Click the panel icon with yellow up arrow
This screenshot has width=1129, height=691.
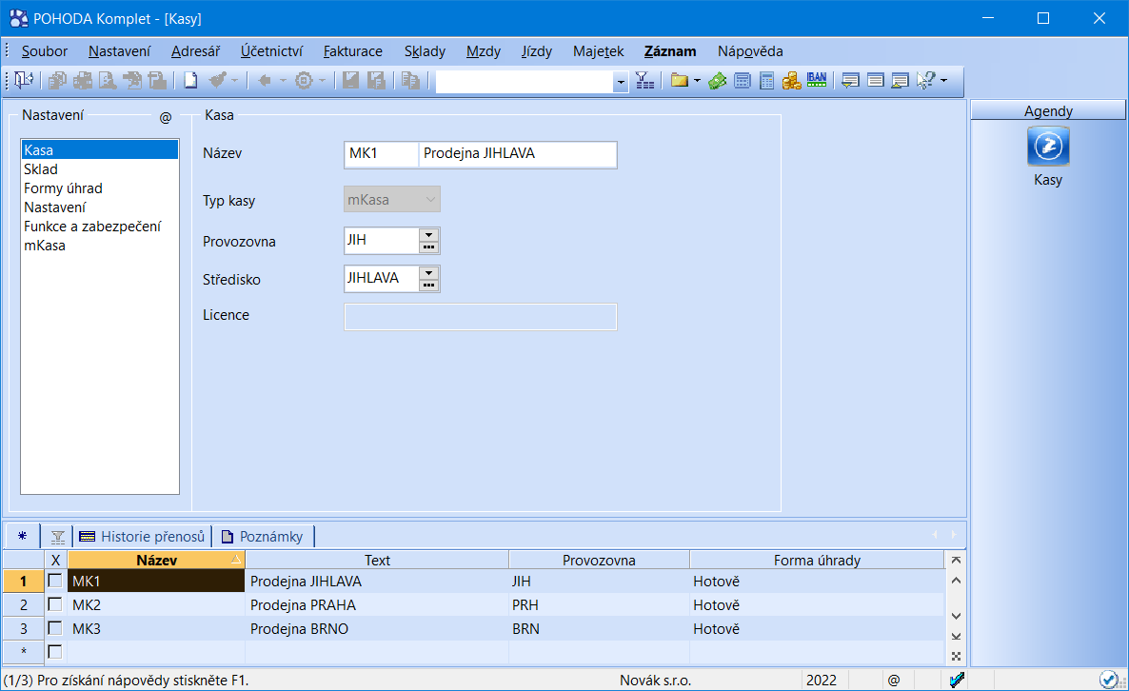pyautogui.click(x=900, y=80)
